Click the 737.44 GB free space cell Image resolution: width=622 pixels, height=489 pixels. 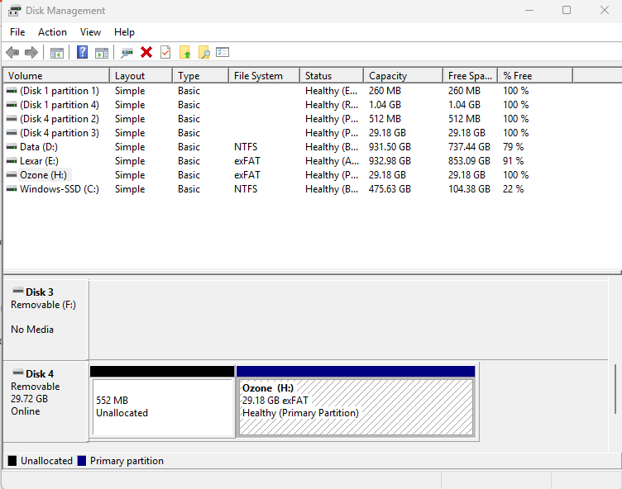(x=469, y=147)
